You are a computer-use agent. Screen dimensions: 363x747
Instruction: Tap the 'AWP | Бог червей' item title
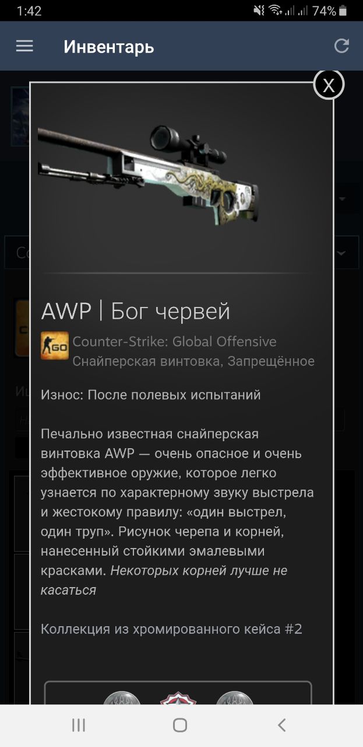coord(135,311)
